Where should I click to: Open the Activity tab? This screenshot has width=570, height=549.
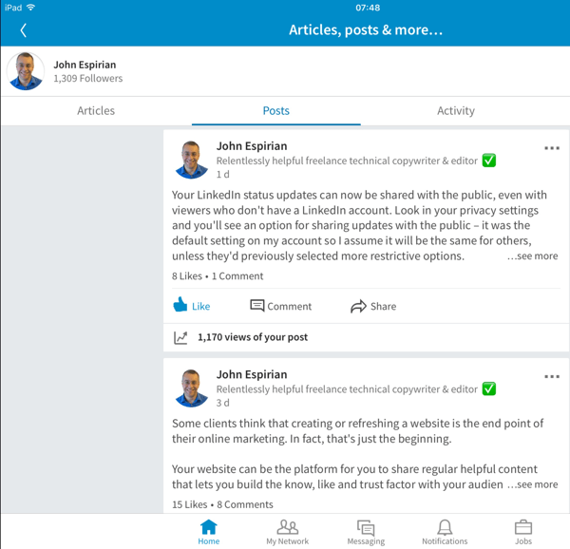(x=456, y=110)
